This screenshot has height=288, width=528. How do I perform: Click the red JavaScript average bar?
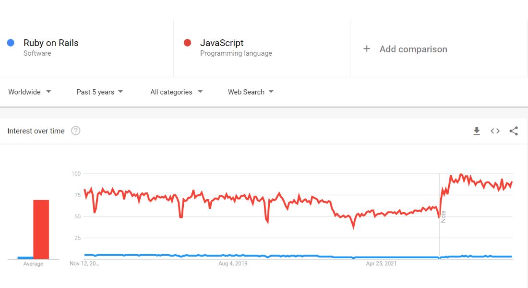tap(41, 229)
